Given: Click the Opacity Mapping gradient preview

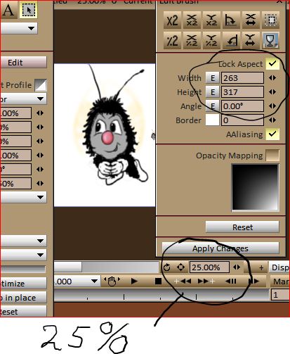Looking at the screenshot, I should (x=255, y=187).
